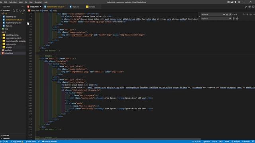Toggle Use Regular Expression in find widget
This screenshot has height=143, width=255.
coord(230,14)
